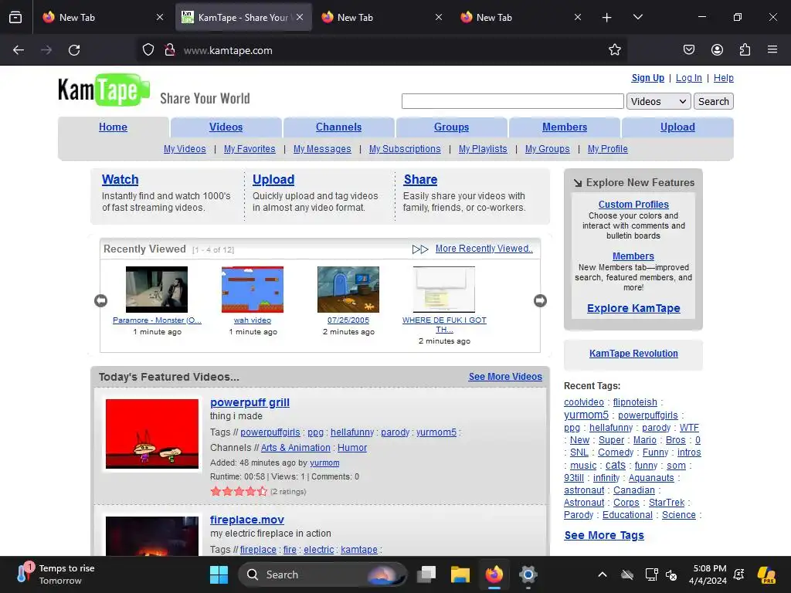Open the clock showing 5:08 PM

(x=708, y=574)
